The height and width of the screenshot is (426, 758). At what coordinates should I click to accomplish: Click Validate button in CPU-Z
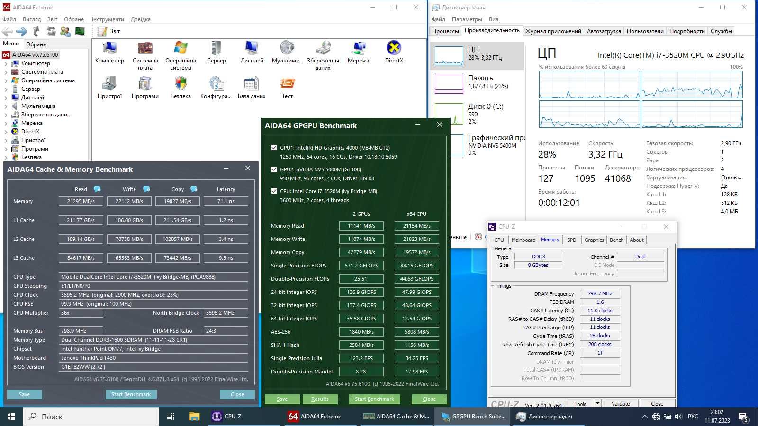[x=621, y=404]
